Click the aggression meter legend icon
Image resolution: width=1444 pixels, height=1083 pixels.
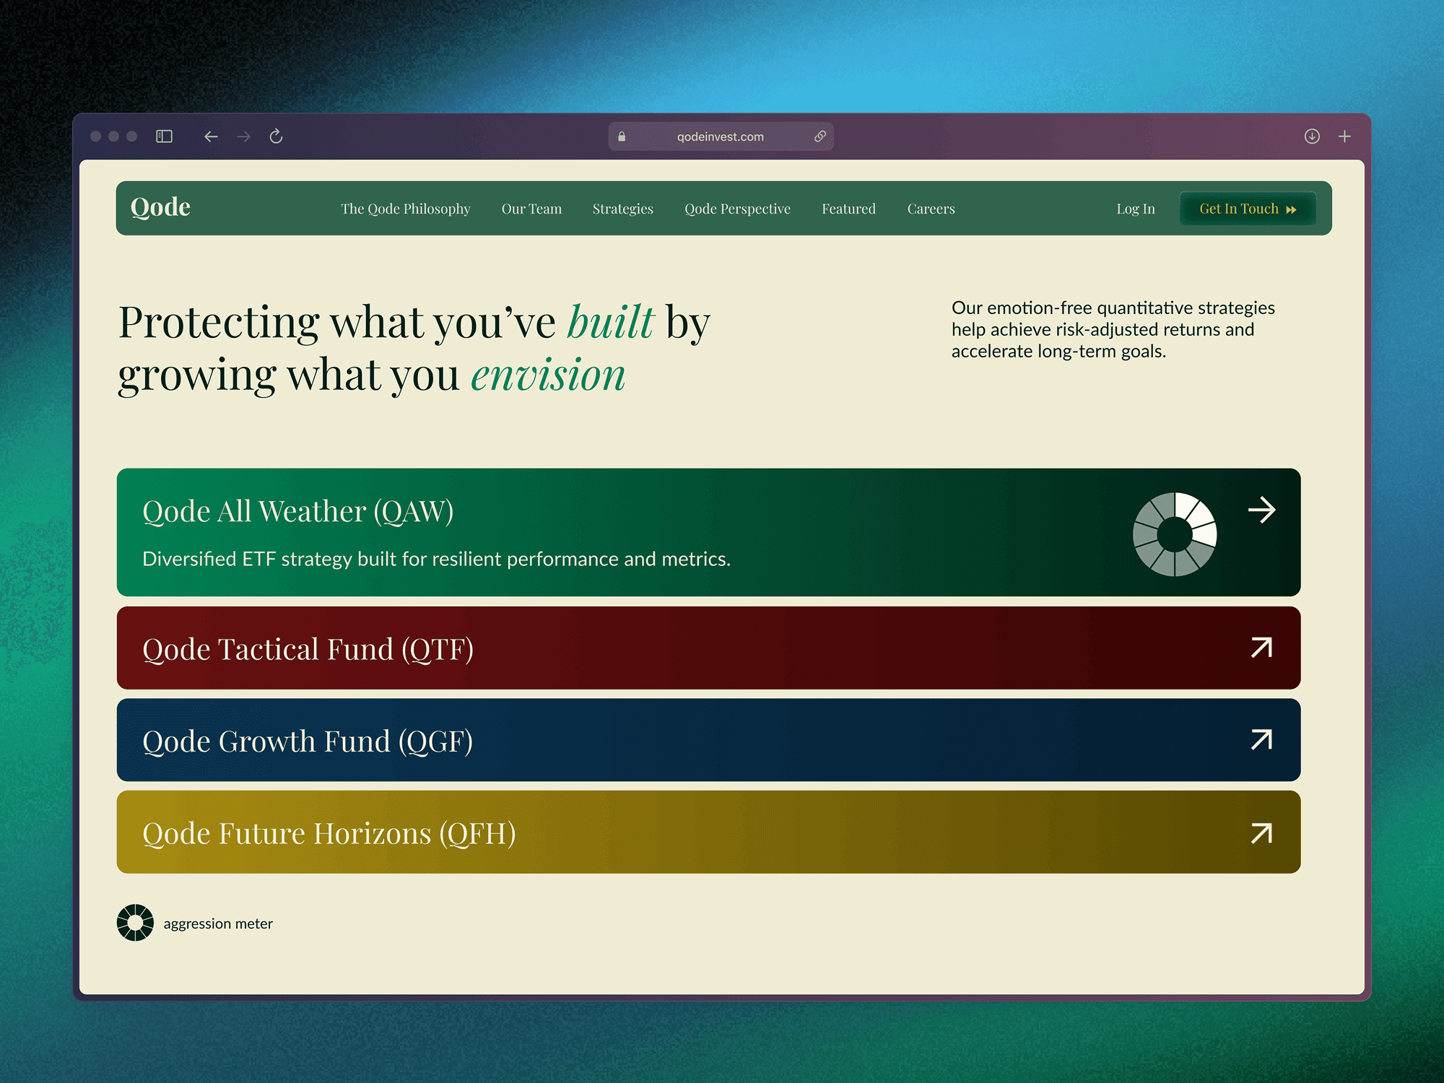pos(135,922)
